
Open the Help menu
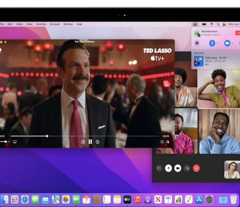click(79, 24)
